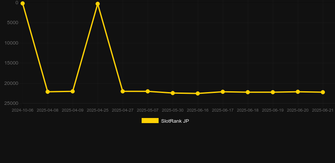The height and width of the screenshot is (163, 335).
Task: Click the data point for 2025-04-08
Action: pos(47,92)
